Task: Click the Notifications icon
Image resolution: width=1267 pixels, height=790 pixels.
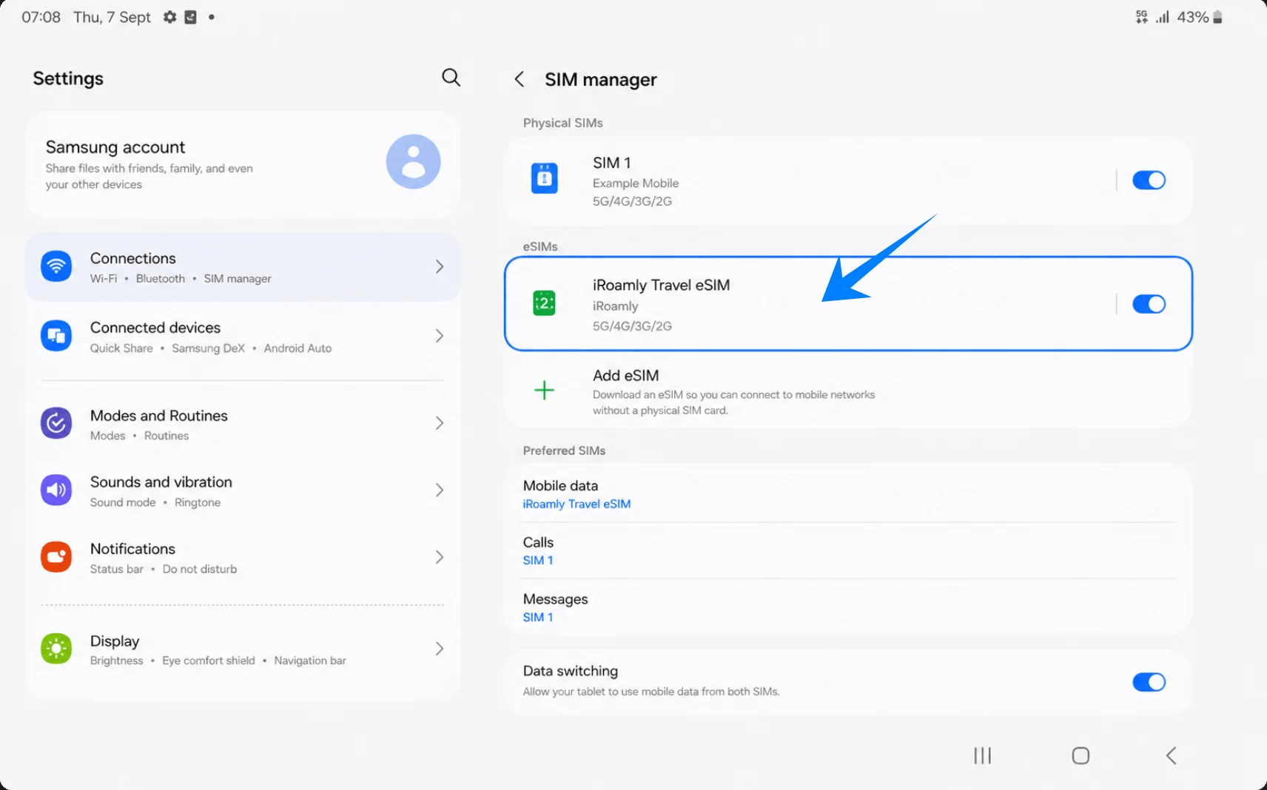Action: 56,557
